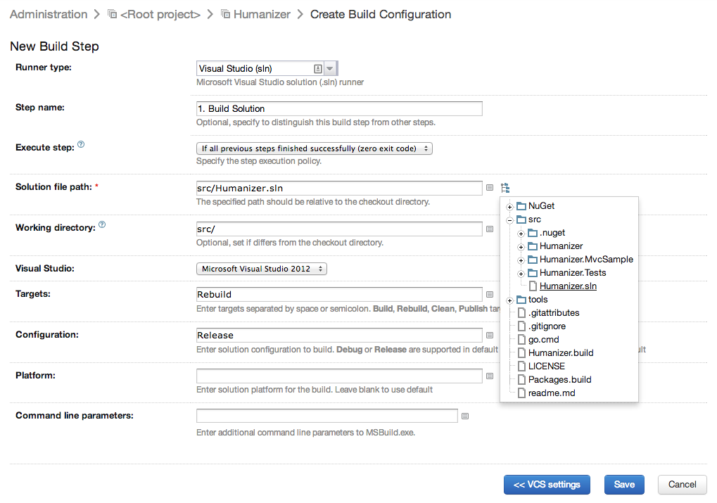This screenshot has height=503, width=717.
Task: Collapse the src folder node
Action: tap(510, 220)
